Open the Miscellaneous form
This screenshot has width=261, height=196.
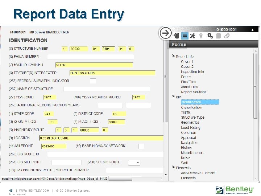coord(192,153)
